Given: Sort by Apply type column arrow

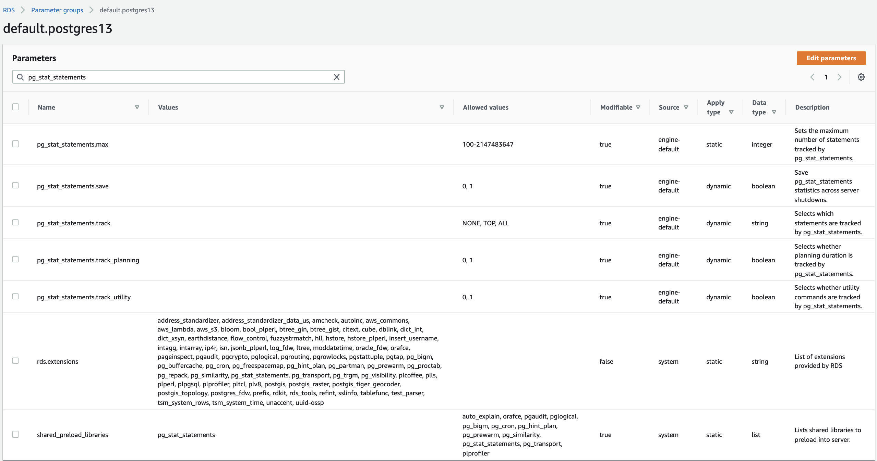Looking at the screenshot, I should [x=731, y=112].
